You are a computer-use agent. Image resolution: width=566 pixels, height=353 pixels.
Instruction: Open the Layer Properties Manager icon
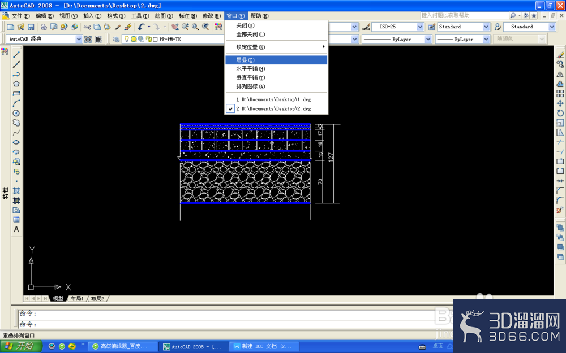tap(116, 40)
